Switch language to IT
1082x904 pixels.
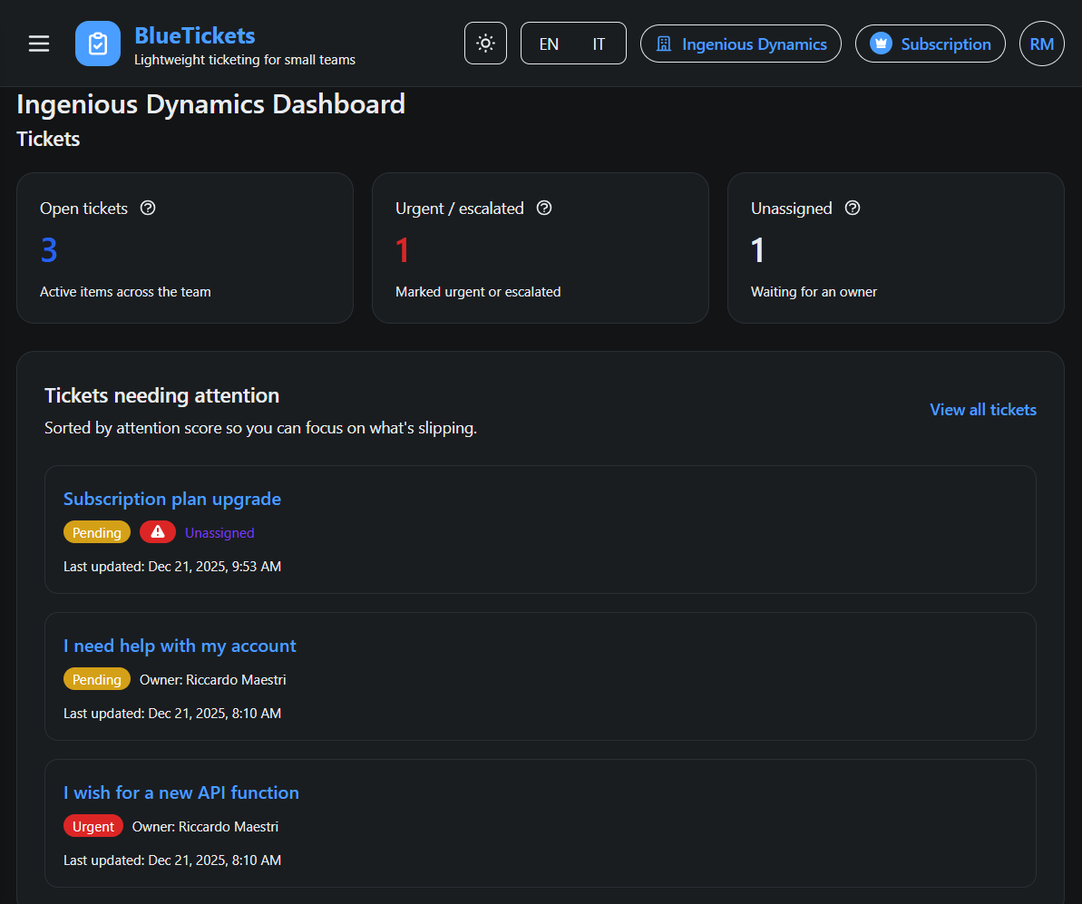(598, 43)
